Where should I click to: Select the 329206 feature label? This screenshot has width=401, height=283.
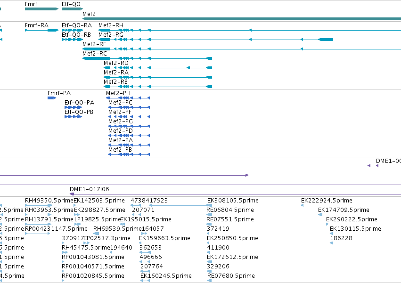click(218, 267)
